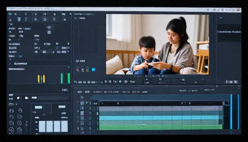Click the thick blue playhead line in timeline
Image resolution: width=248 pixels, height=142 pixels.
[231, 112]
